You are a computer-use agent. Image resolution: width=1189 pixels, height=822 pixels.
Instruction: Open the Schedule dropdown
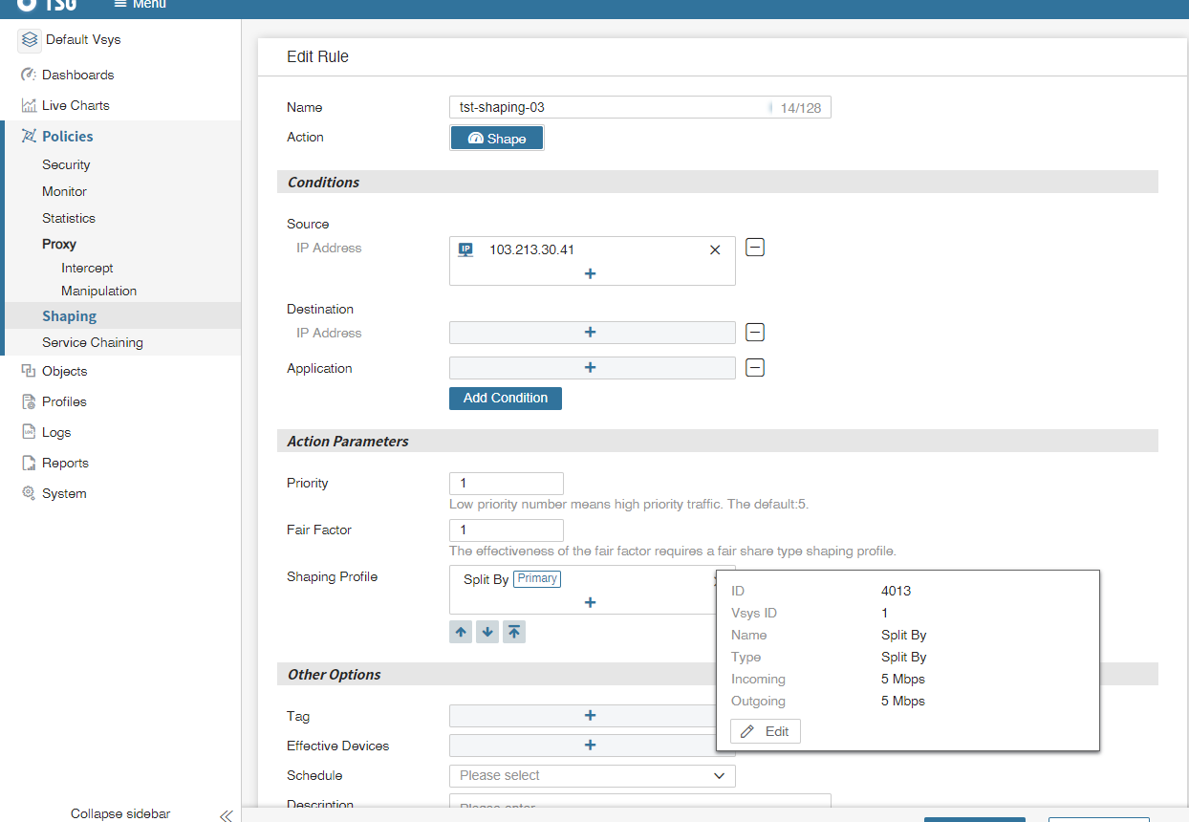tap(592, 776)
